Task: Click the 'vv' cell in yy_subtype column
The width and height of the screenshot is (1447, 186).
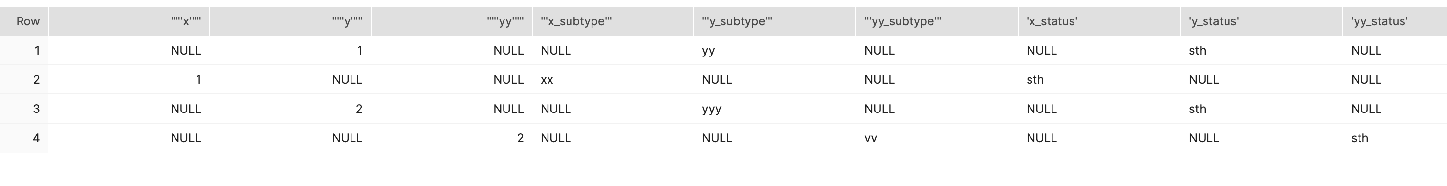Action: [871, 138]
